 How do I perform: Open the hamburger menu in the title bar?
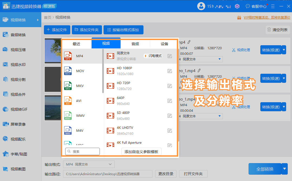click(x=273, y=6)
